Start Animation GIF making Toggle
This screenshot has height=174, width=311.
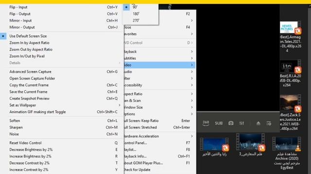(61, 112)
